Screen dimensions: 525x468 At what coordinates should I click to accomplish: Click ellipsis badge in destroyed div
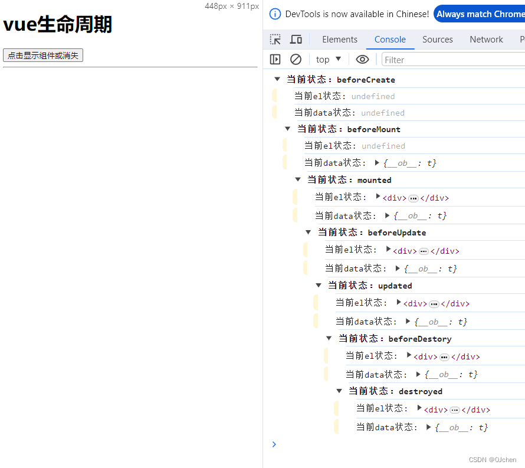(x=455, y=410)
